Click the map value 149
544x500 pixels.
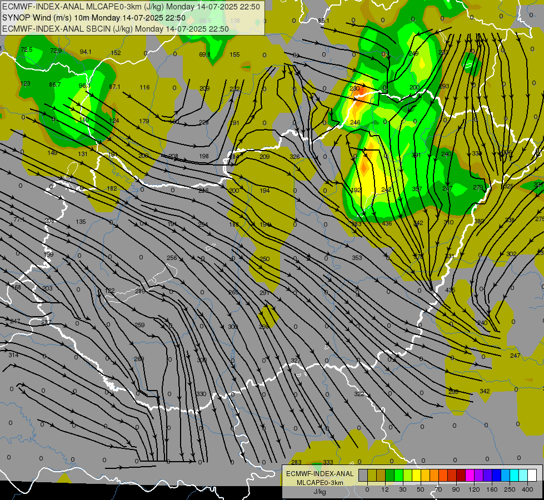(x=52, y=153)
